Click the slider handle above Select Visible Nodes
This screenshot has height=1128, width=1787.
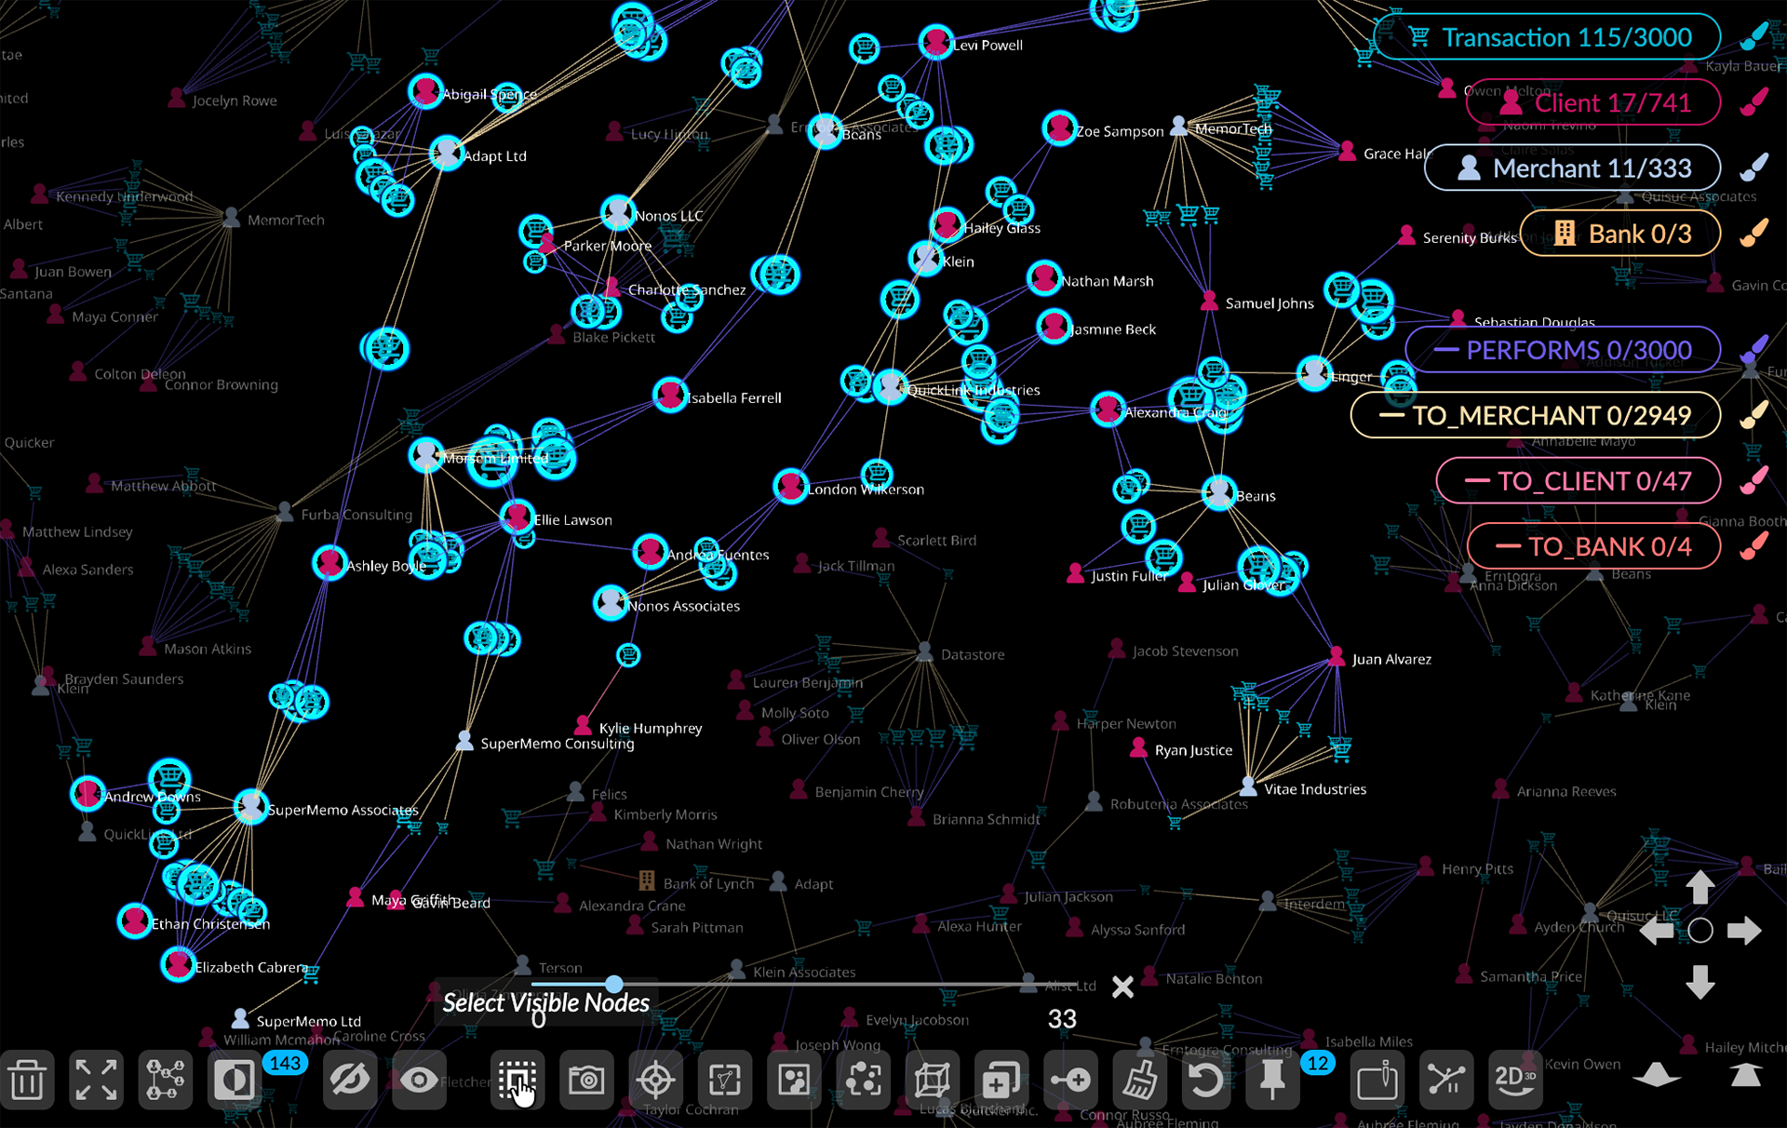pos(613,984)
